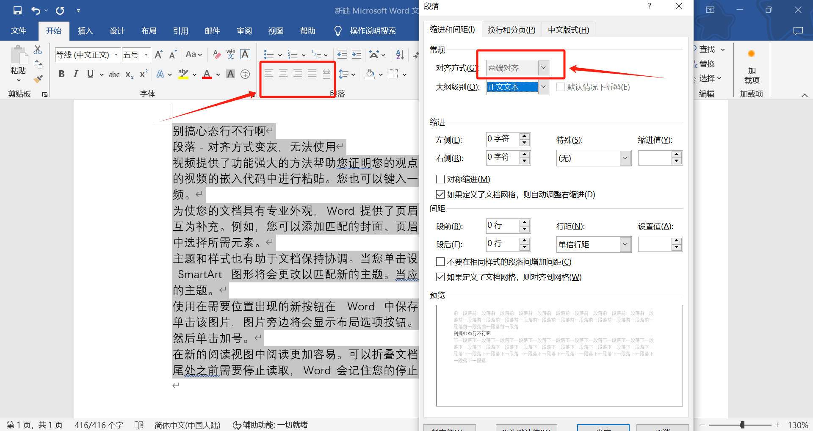Enable 不要在相同样式的段落间增加间距
The width and height of the screenshot is (813, 431).
440,261
